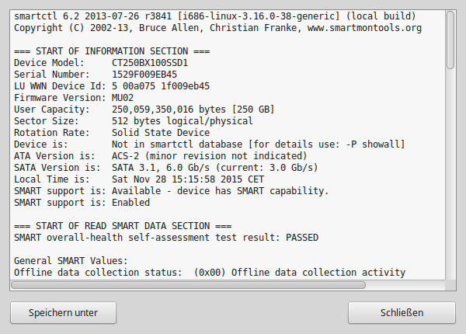Viewport: 466px width, 334px height.
Task: Click the START OF READ SMART DATA heading
Action: (x=123, y=226)
